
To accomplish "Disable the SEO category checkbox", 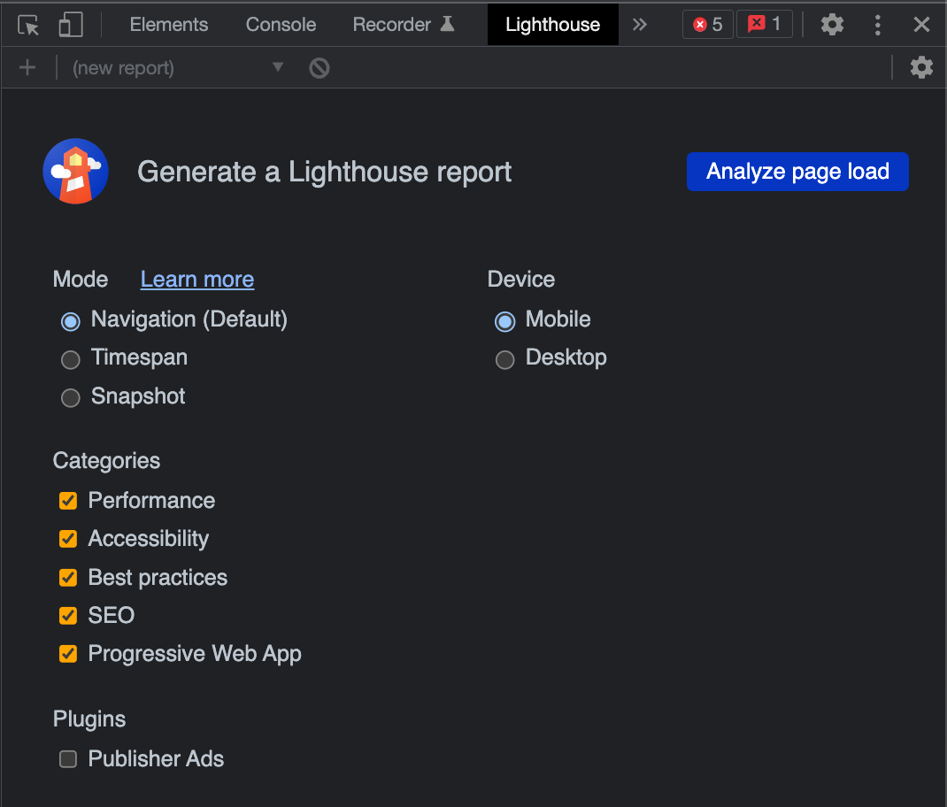I will pos(68,615).
